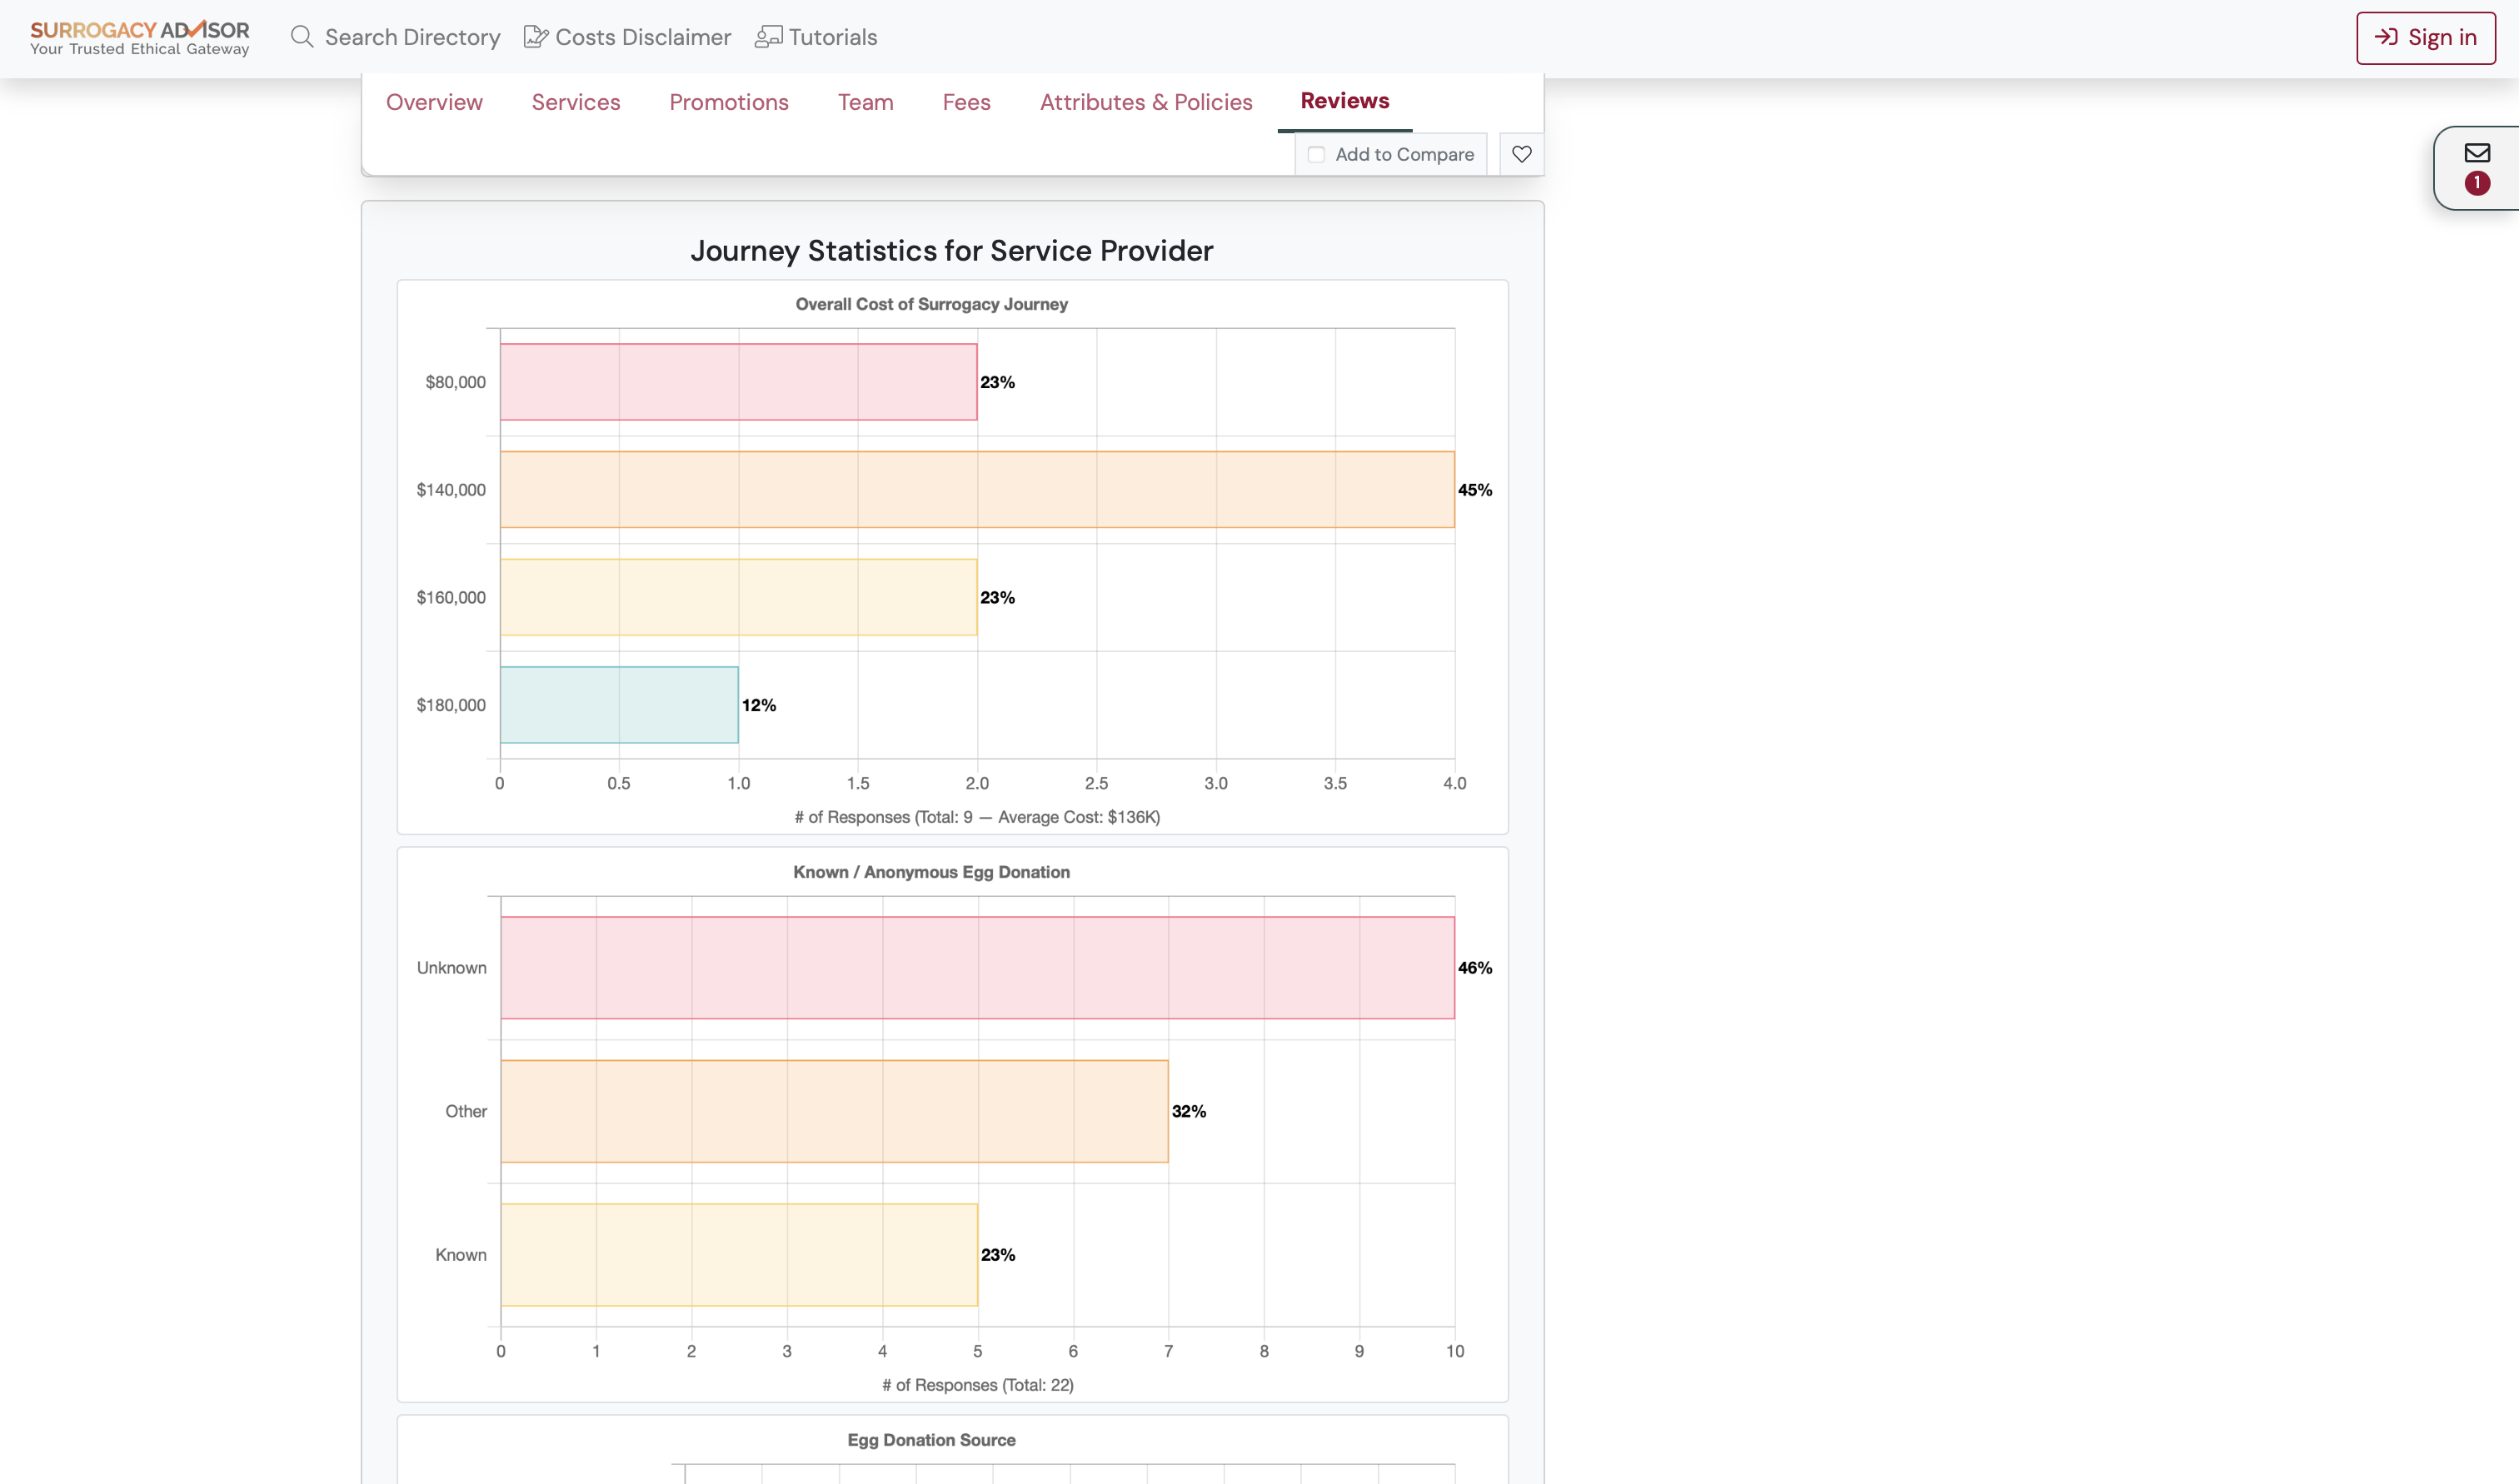This screenshot has height=1484, width=2519.
Task: Click the pink $80,000 bar
Action: [x=738, y=382]
